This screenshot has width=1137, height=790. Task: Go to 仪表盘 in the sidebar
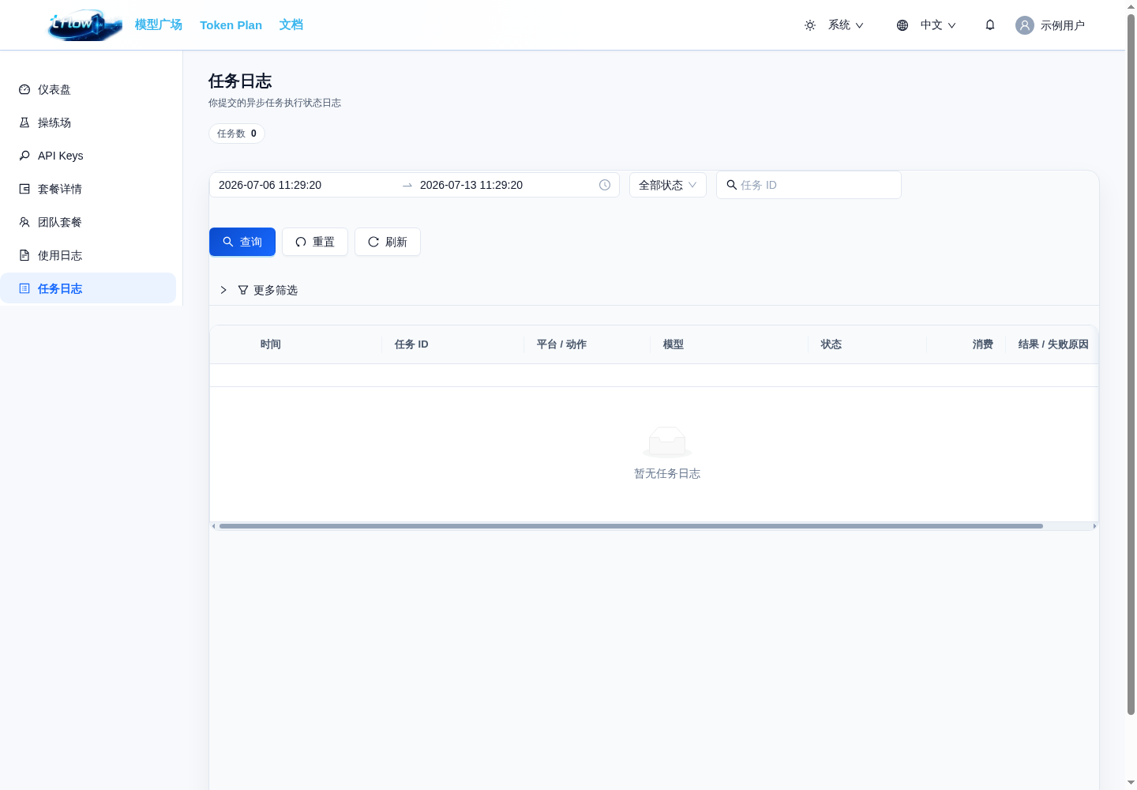pyautogui.click(x=88, y=89)
